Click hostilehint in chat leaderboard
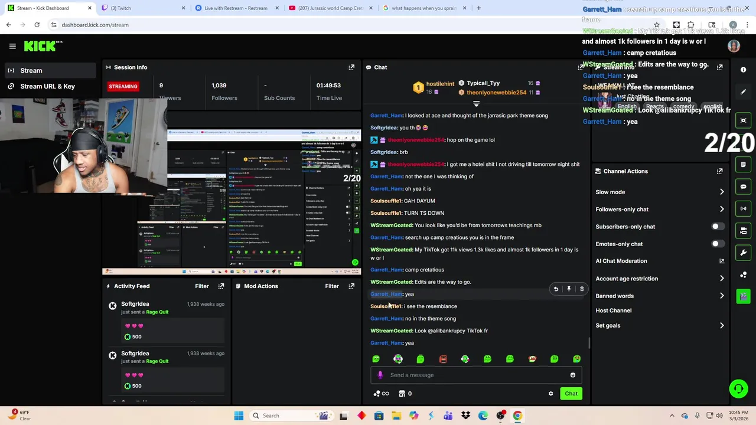Screen dimensions: 756x425 click(x=440, y=84)
